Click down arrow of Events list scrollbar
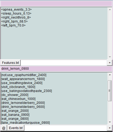This screenshot has width=113, height=132. pyautogui.click(x=110, y=122)
